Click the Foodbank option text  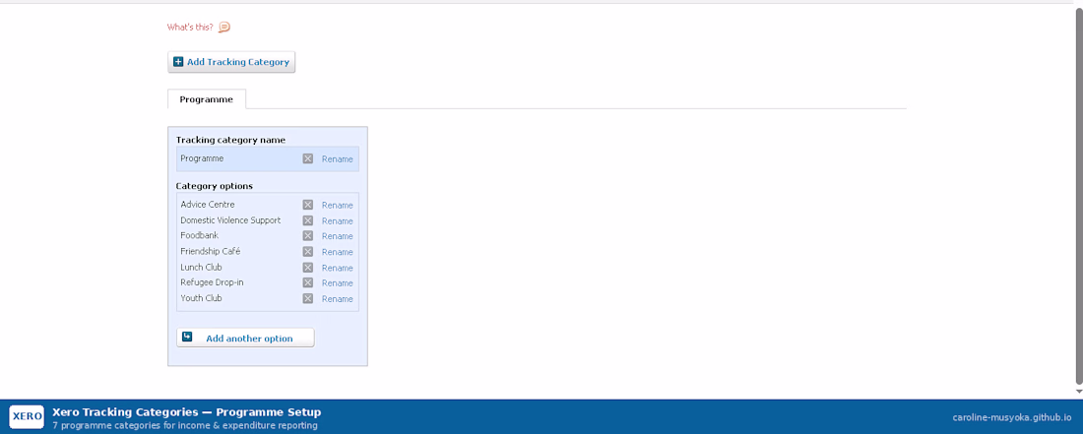click(200, 236)
